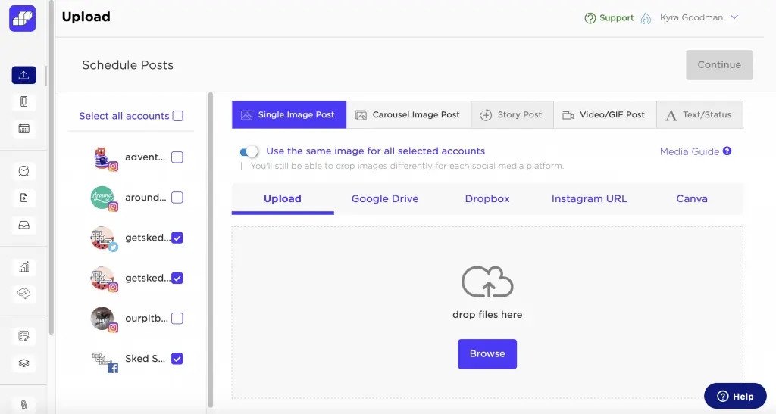Image resolution: width=776 pixels, height=414 pixels.
Task: Open the mobile phone preview icon
Action: [23, 101]
